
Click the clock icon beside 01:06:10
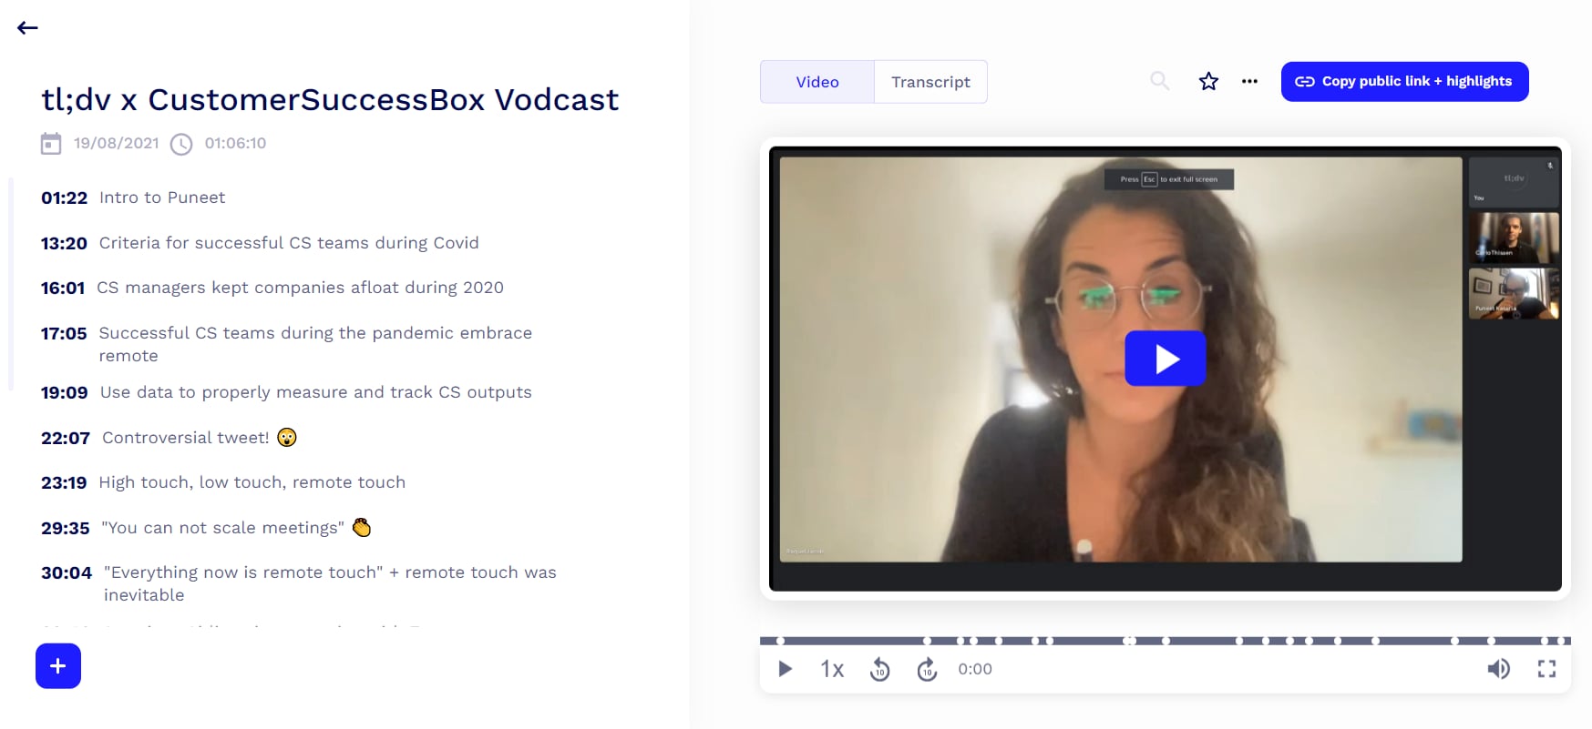(181, 144)
